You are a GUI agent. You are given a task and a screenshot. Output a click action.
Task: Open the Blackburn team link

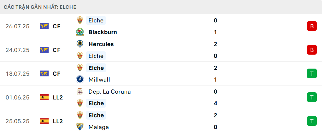click(103, 32)
